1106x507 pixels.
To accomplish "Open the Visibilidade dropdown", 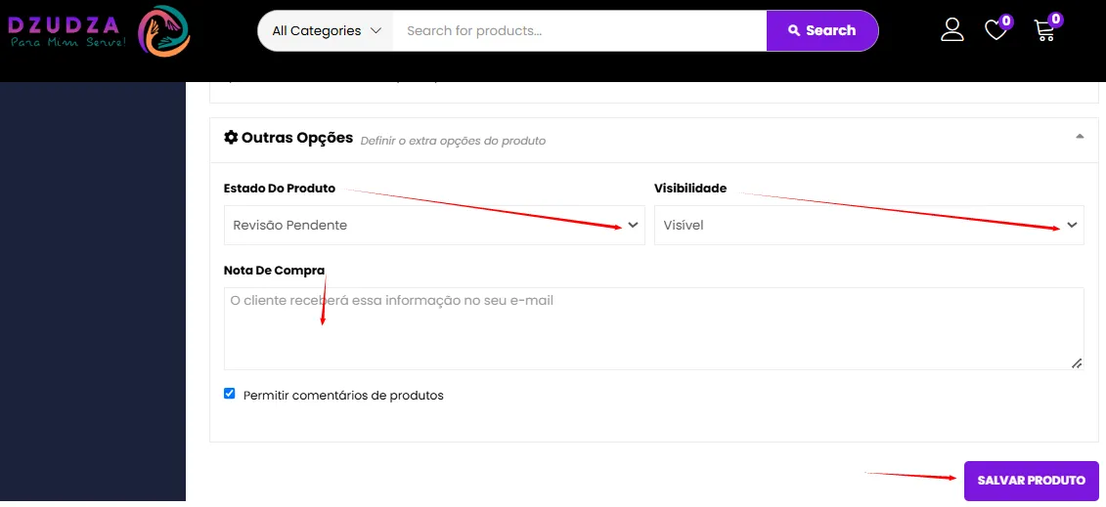I will 869,226.
